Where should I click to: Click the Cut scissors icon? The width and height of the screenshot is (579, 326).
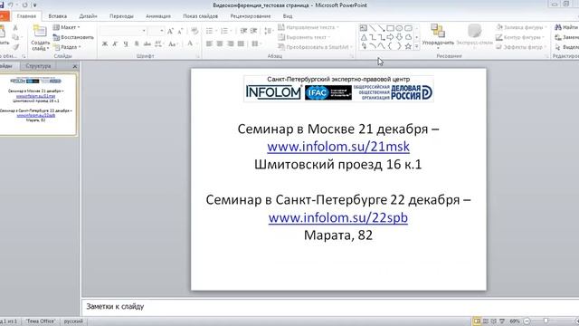pos(15,28)
